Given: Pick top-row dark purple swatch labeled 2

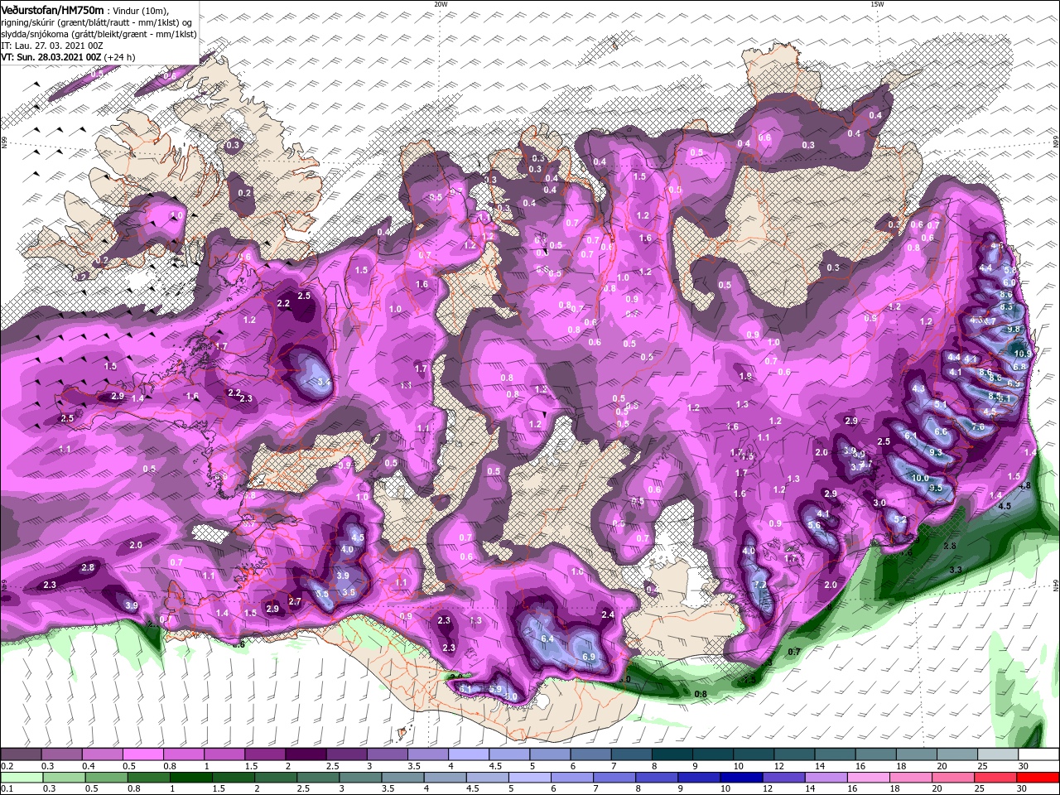Looking at the screenshot, I should tap(305, 754).
